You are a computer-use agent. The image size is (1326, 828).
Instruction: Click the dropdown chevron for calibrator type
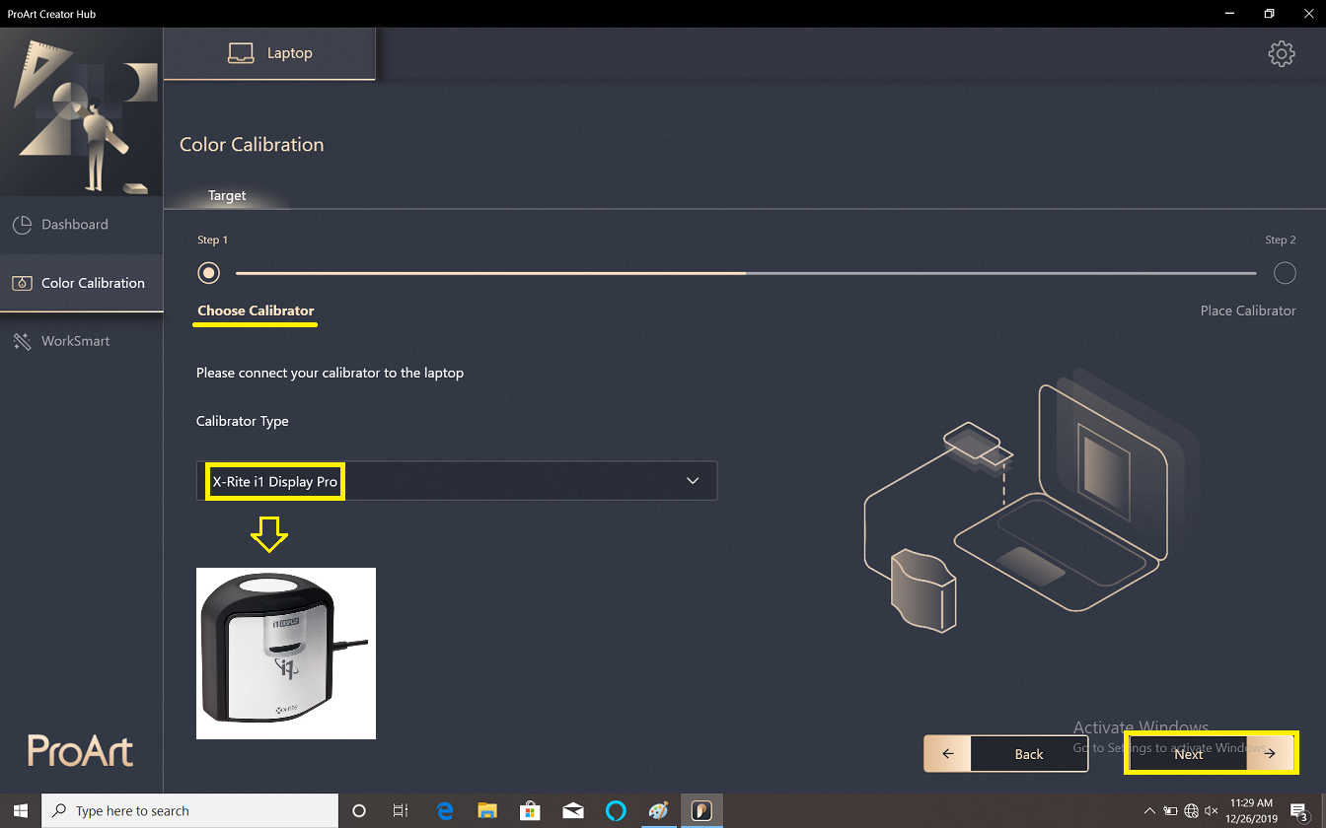pos(693,481)
